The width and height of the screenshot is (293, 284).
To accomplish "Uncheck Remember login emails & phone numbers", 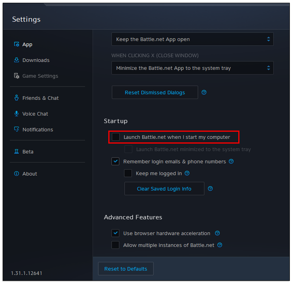I will [x=115, y=161].
